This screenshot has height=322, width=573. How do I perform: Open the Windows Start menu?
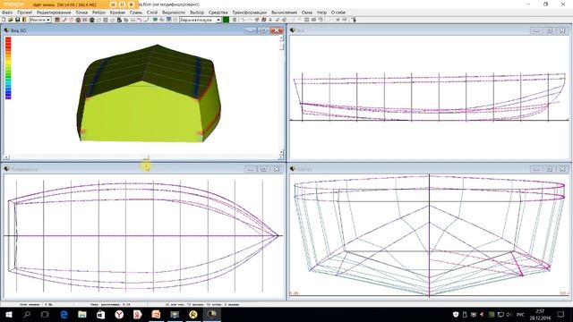8,314
